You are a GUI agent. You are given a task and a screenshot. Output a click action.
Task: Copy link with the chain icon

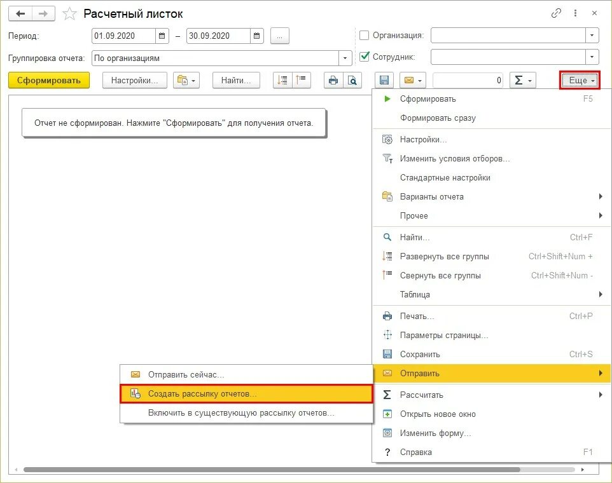[556, 13]
